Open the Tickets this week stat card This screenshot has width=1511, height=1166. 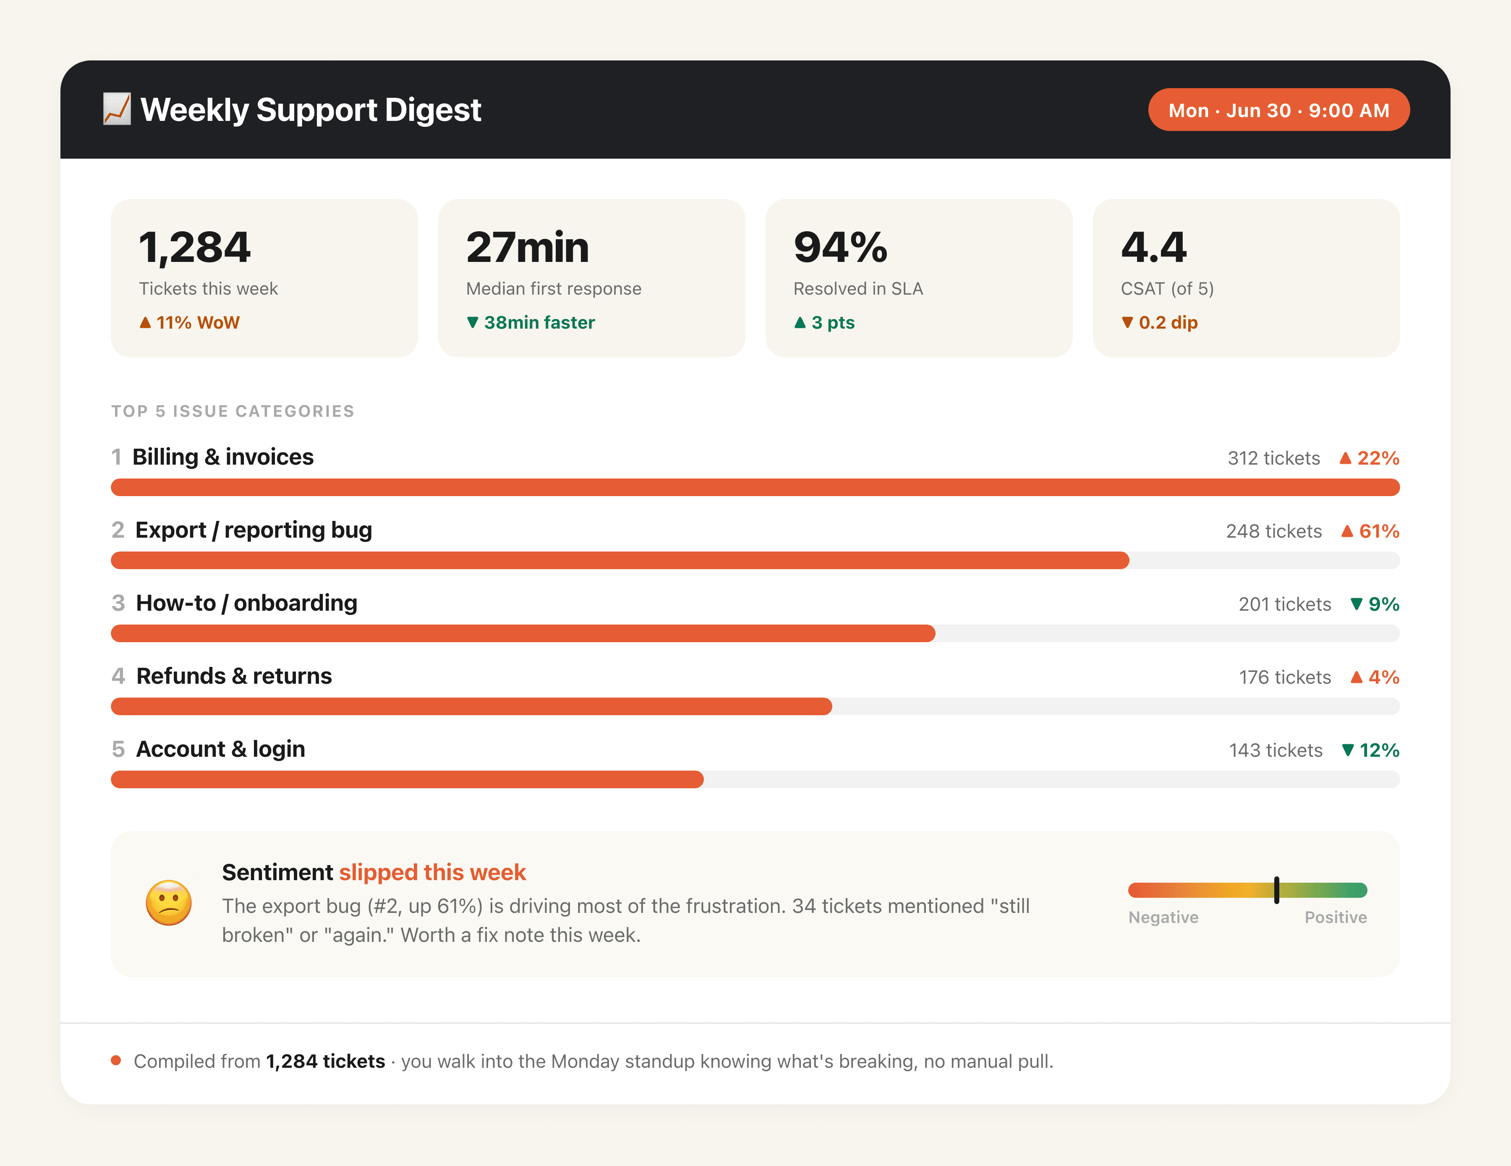pos(264,278)
